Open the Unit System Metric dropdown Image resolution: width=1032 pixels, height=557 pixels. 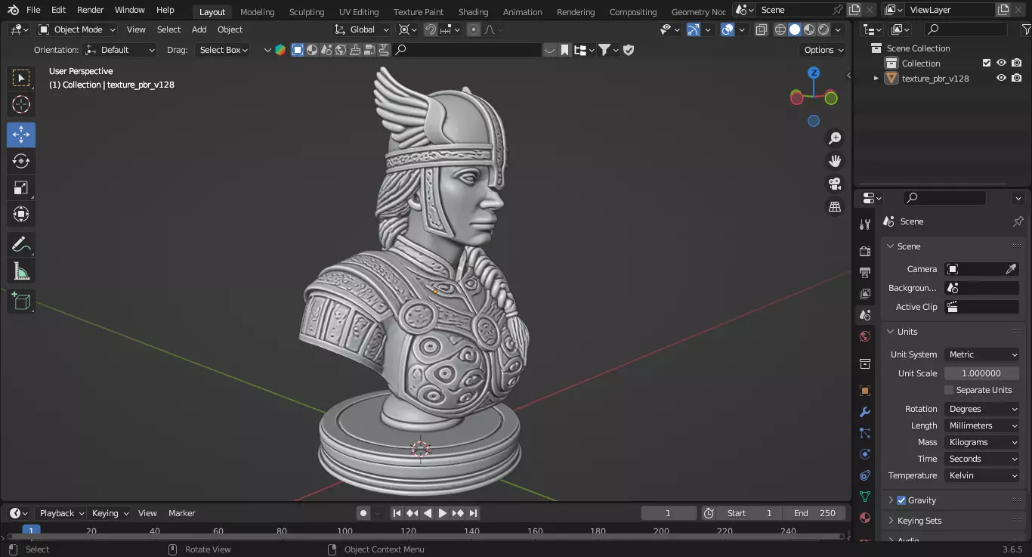[x=982, y=354]
